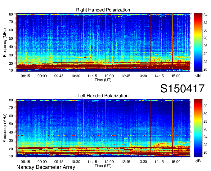211x171 pixels.
Task: Click the upper plot's 'Frequency (MHz)' axis label
Action: (5, 42)
